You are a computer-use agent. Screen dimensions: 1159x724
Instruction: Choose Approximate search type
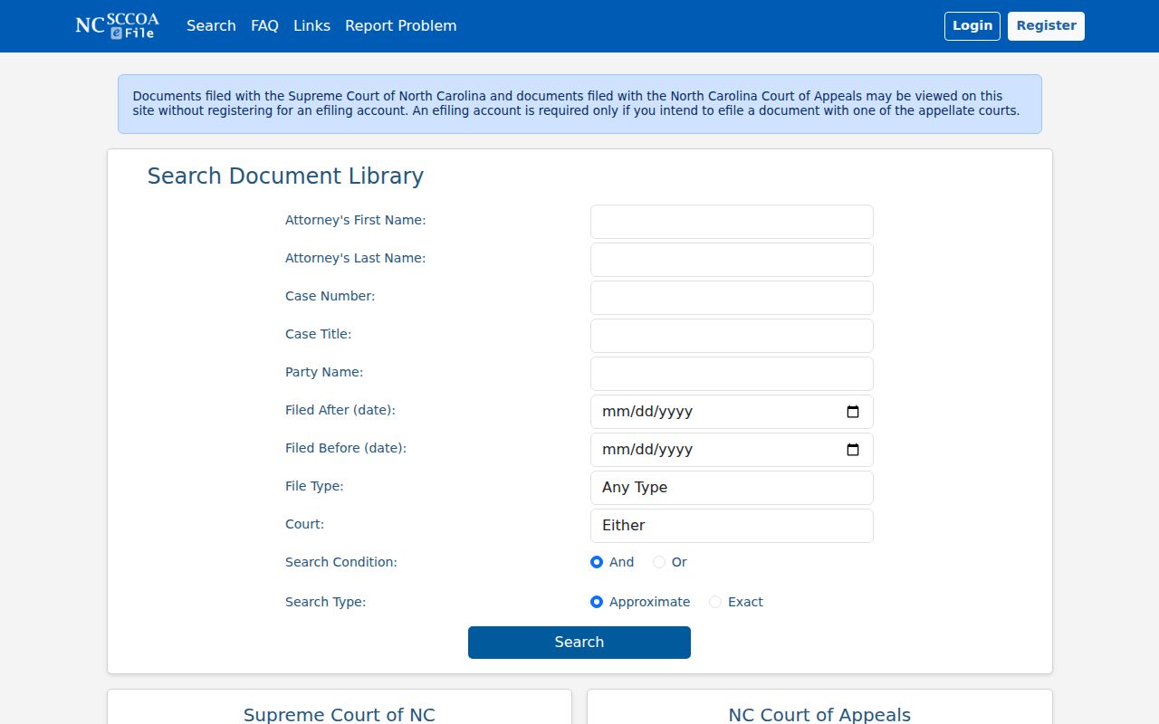[x=597, y=602]
